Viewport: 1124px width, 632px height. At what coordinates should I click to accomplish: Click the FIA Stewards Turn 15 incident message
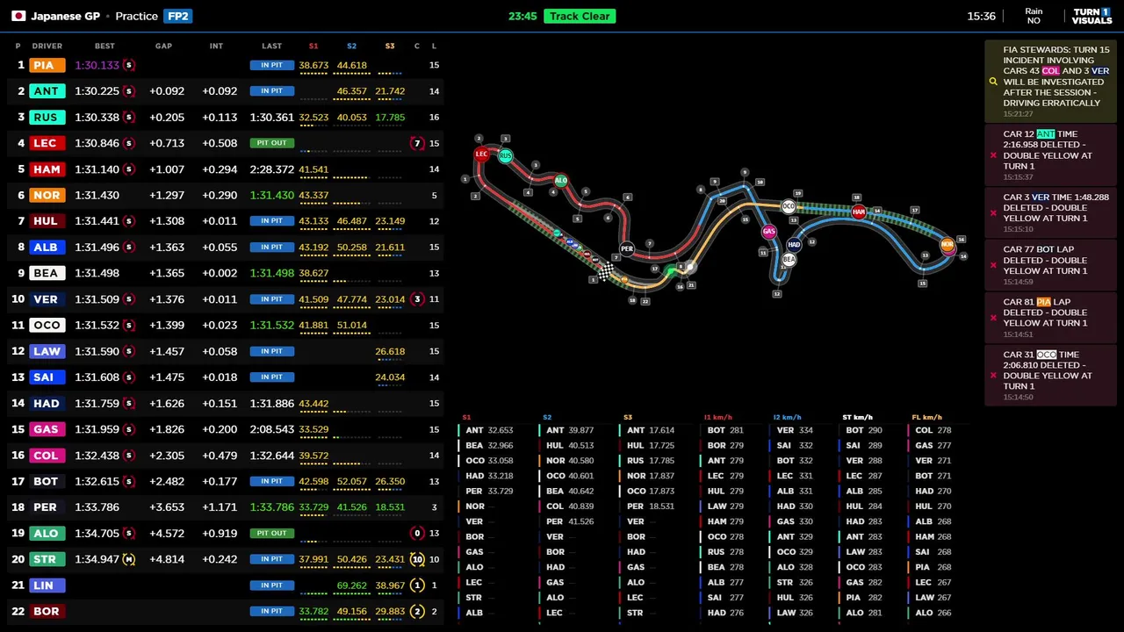1050,81
